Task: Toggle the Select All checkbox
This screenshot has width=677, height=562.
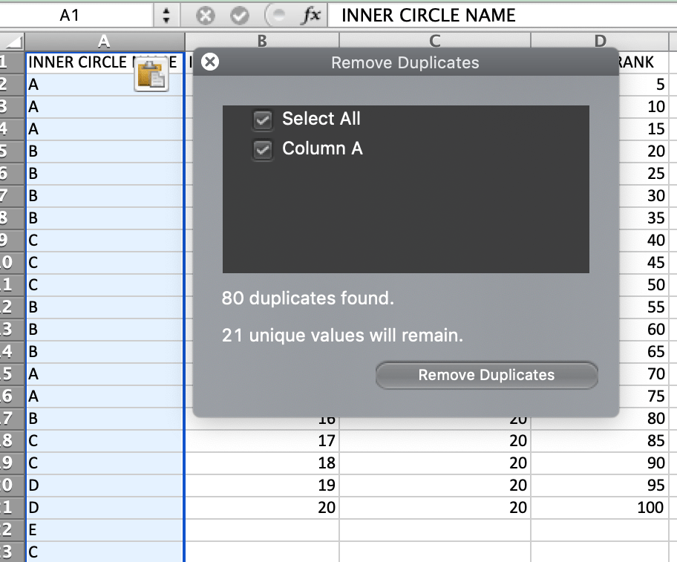Action: click(263, 120)
